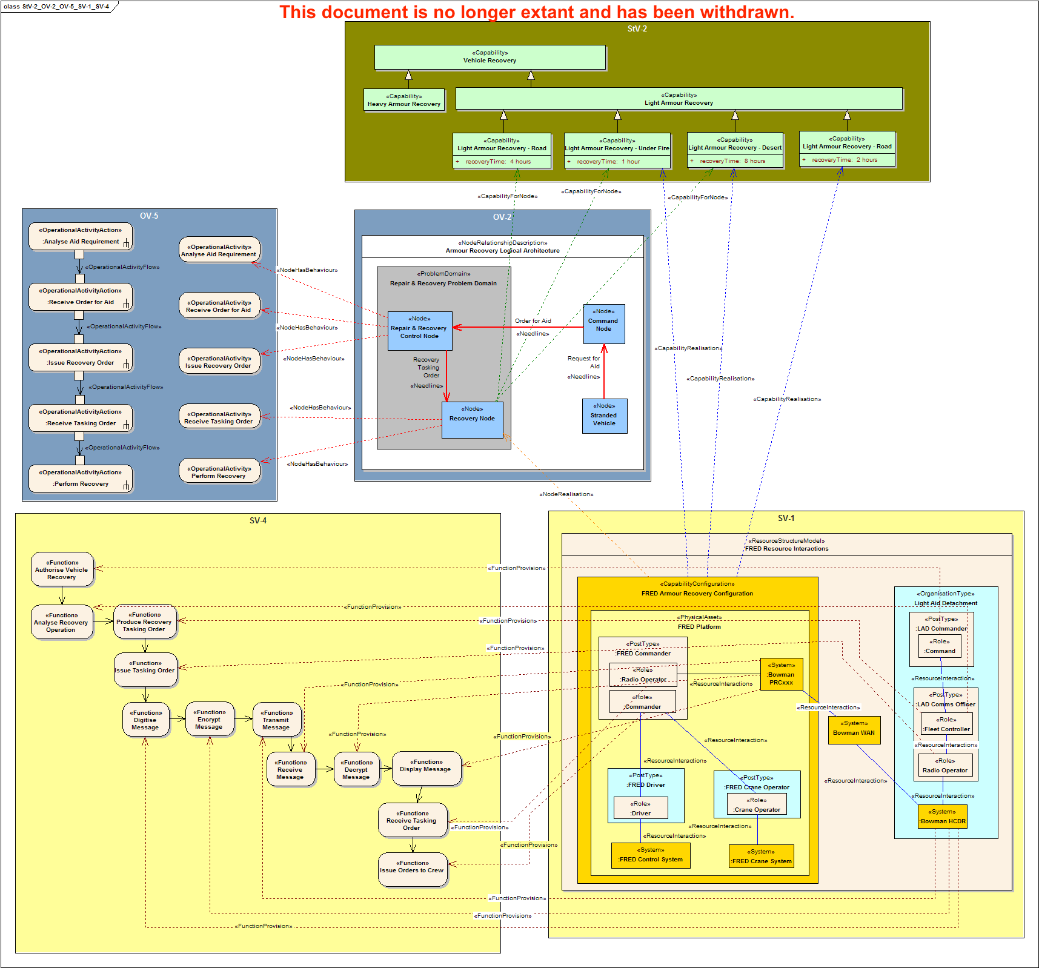Screen dimensions: 1039x968
Task: Click the rake icon on :Receive Order for Aid action
Action: point(126,304)
